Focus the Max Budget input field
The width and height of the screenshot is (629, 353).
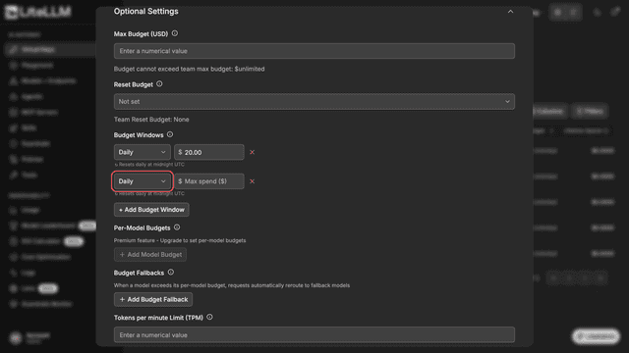click(314, 51)
